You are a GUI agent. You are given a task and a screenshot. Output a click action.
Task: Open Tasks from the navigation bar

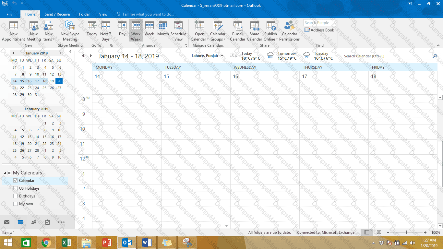point(47,222)
